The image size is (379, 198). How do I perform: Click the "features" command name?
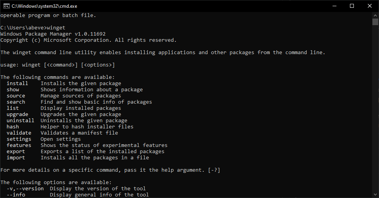(19, 145)
